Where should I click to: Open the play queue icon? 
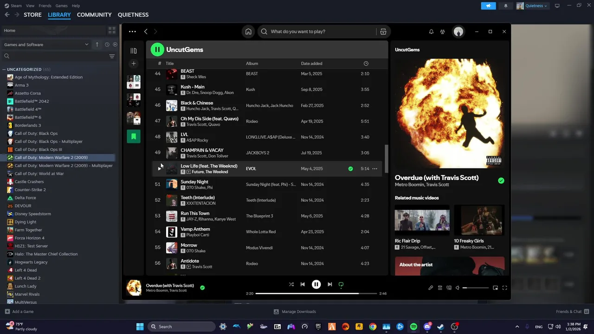pos(440,288)
